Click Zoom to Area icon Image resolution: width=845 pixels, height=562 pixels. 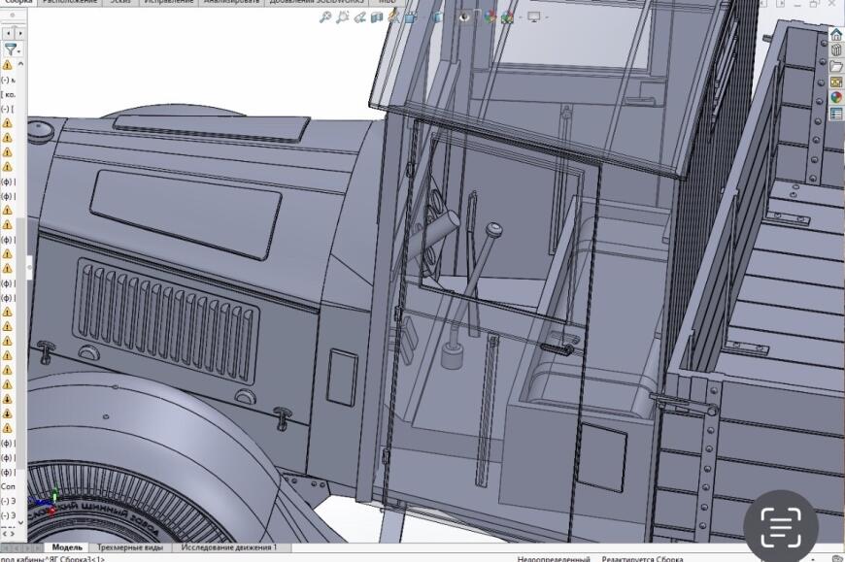[342, 17]
